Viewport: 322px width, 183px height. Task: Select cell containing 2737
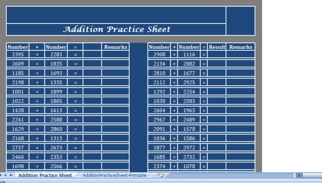(x=18, y=148)
